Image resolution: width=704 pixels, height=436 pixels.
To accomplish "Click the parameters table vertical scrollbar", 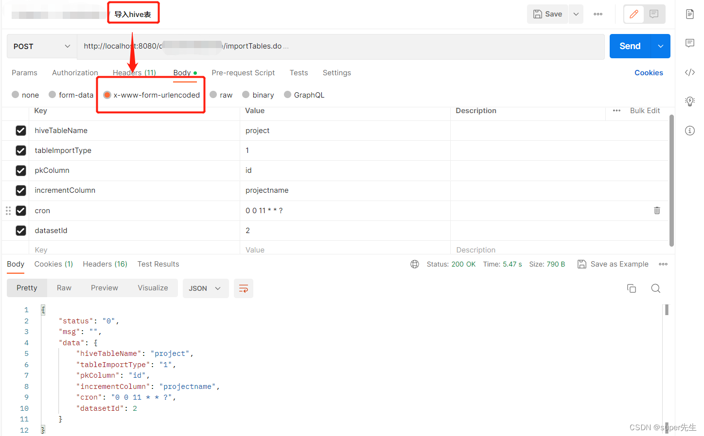I will tap(671, 181).
